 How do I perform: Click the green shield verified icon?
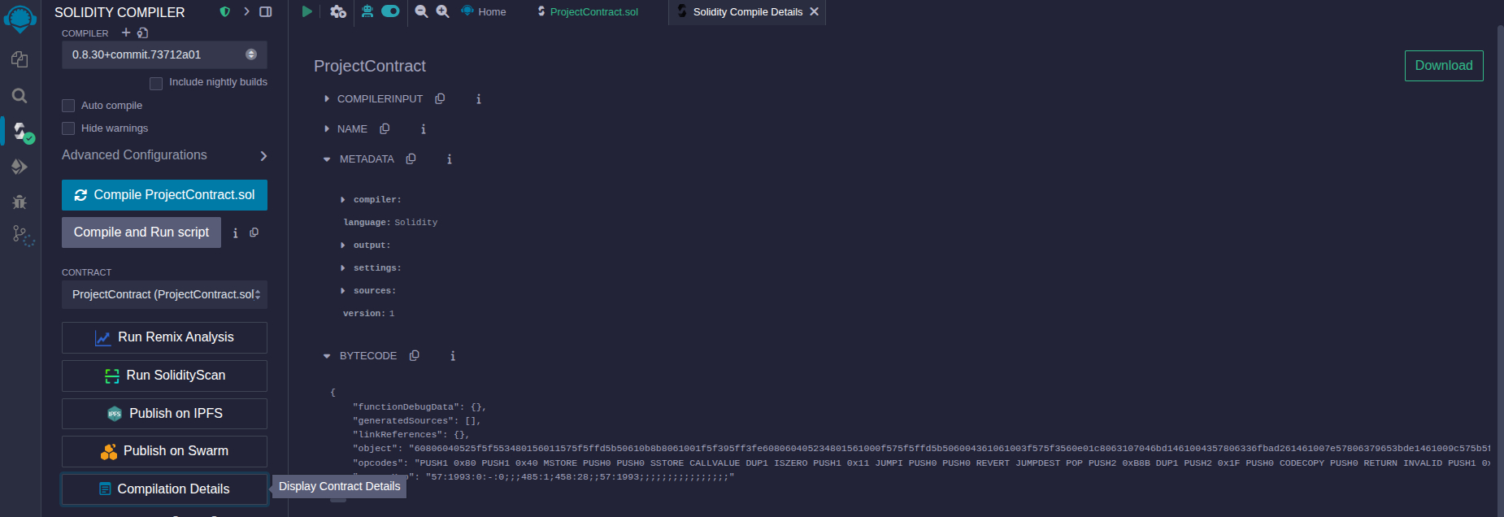[x=225, y=11]
